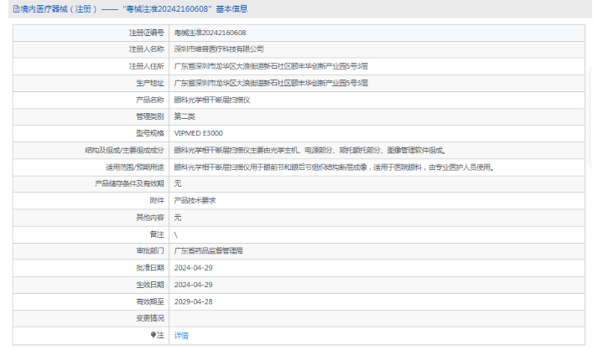Click the 第二类 category value

pyautogui.click(x=185, y=116)
